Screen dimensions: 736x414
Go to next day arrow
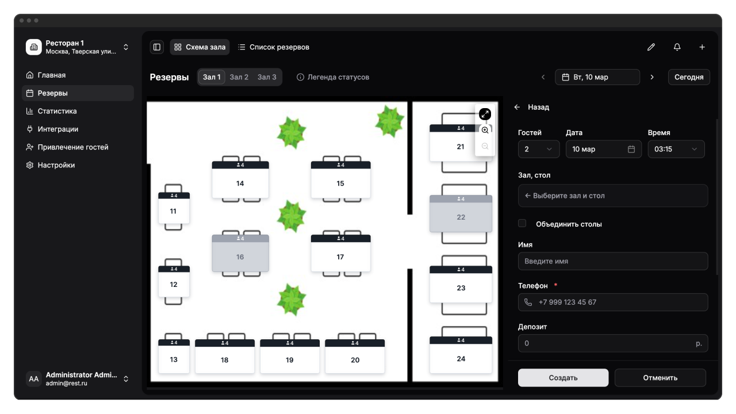click(x=651, y=77)
